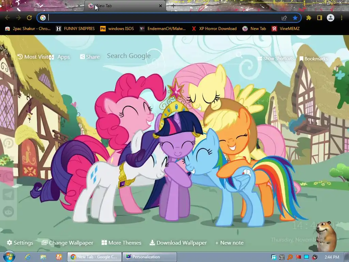Switch to New Tab - Google Chrome taskbar item
This screenshot has width=349, height=262.
[x=94, y=257]
